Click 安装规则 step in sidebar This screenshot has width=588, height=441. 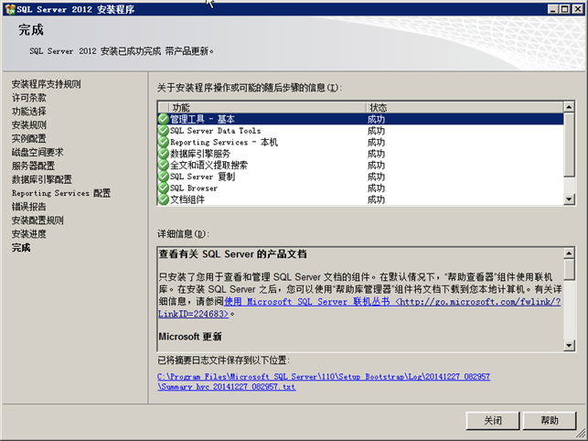[x=29, y=125]
